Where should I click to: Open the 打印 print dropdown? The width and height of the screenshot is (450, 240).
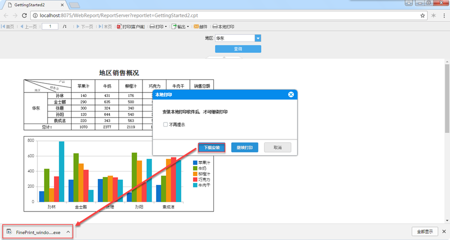coord(158,26)
